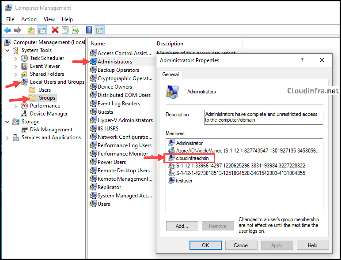Click the Power Users group icon
Image resolution: width=341 pixels, height=260 pixels.
[93, 162]
